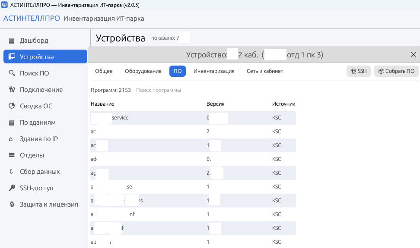Select the program row ending in 'nf'
The width and height of the screenshot is (420, 248).
[193, 214]
